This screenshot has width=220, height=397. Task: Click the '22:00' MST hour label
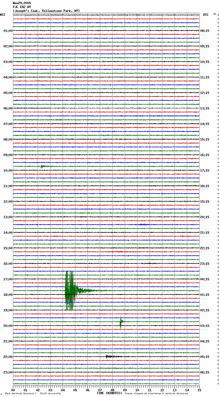8,357
